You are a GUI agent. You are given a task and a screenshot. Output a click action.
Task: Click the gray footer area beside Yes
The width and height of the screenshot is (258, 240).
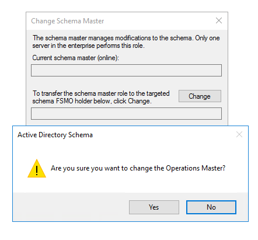tap(70, 207)
